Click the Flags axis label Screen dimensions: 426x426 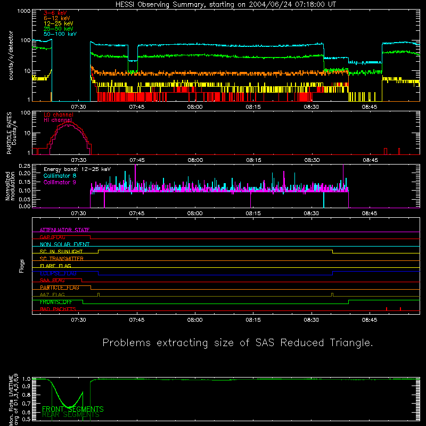coord(21,266)
